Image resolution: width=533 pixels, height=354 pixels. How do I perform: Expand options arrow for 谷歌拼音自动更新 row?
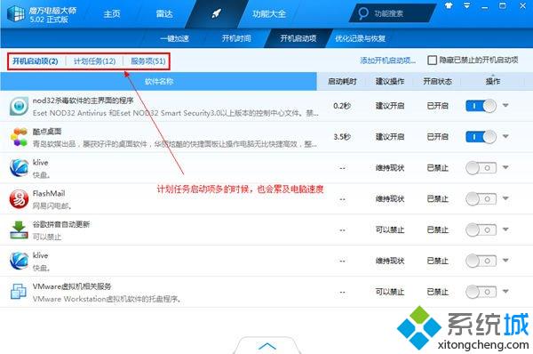[505, 229]
